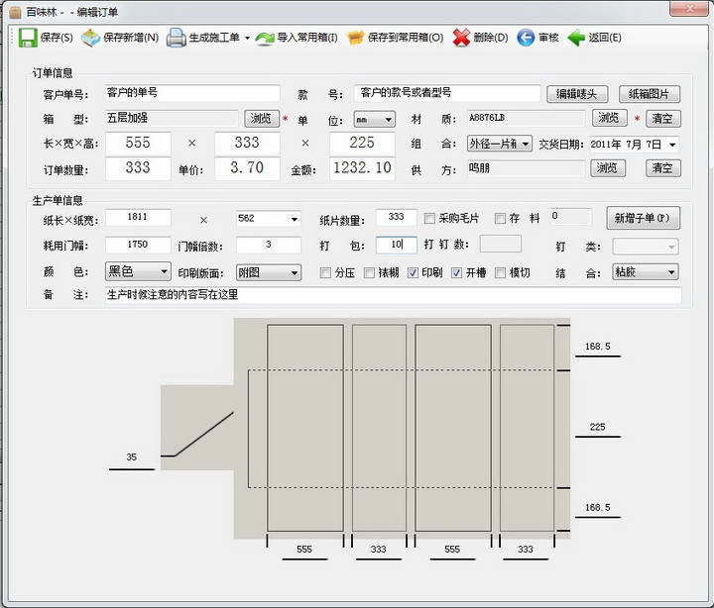Click the Save as New (保存新增) icon
Viewport: 714px width, 608px height.
90,38
